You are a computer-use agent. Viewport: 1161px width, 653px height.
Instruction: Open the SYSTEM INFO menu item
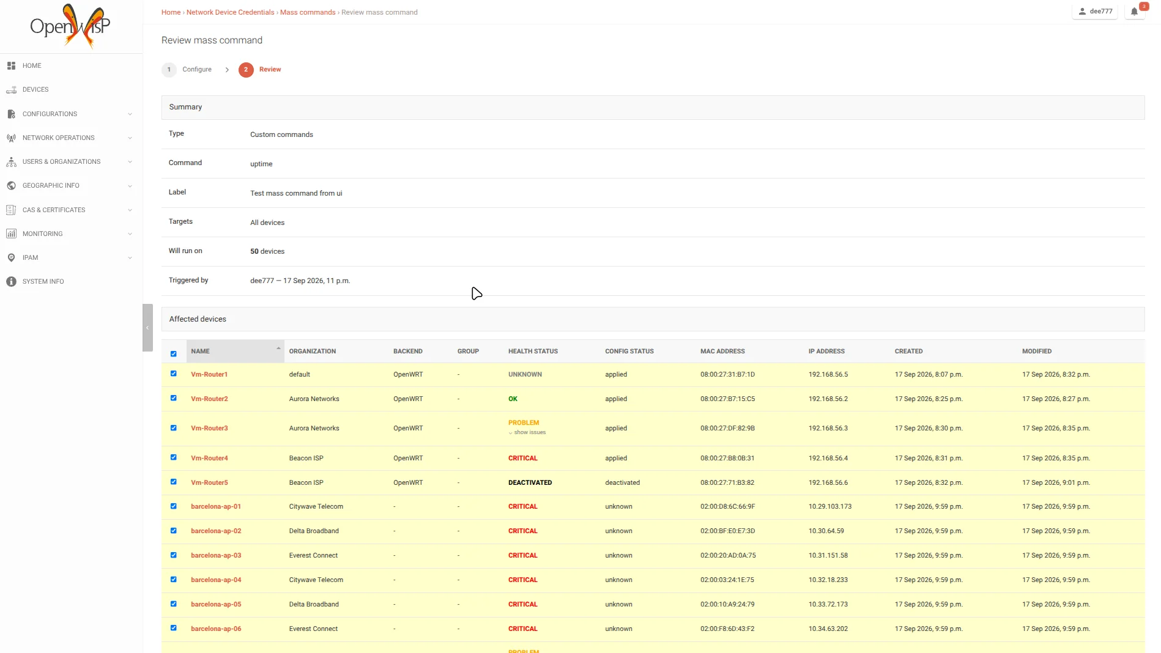(x=43, y=282)
